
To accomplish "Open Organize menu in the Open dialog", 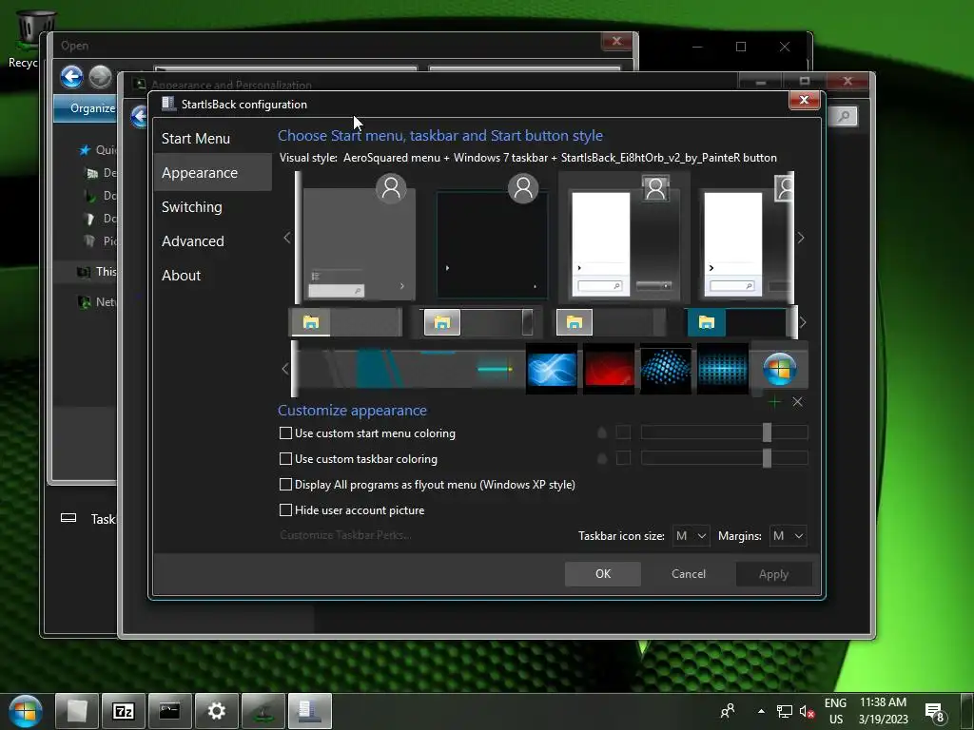I will pyautogui.click(x=92, y=108).
